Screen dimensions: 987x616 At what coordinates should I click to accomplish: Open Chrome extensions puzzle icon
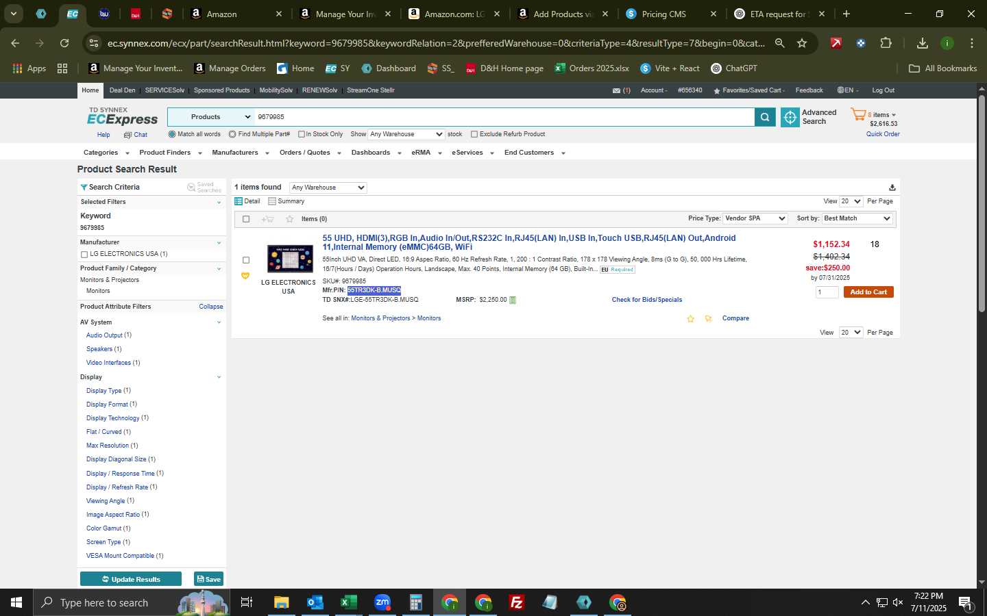(886, 43)
